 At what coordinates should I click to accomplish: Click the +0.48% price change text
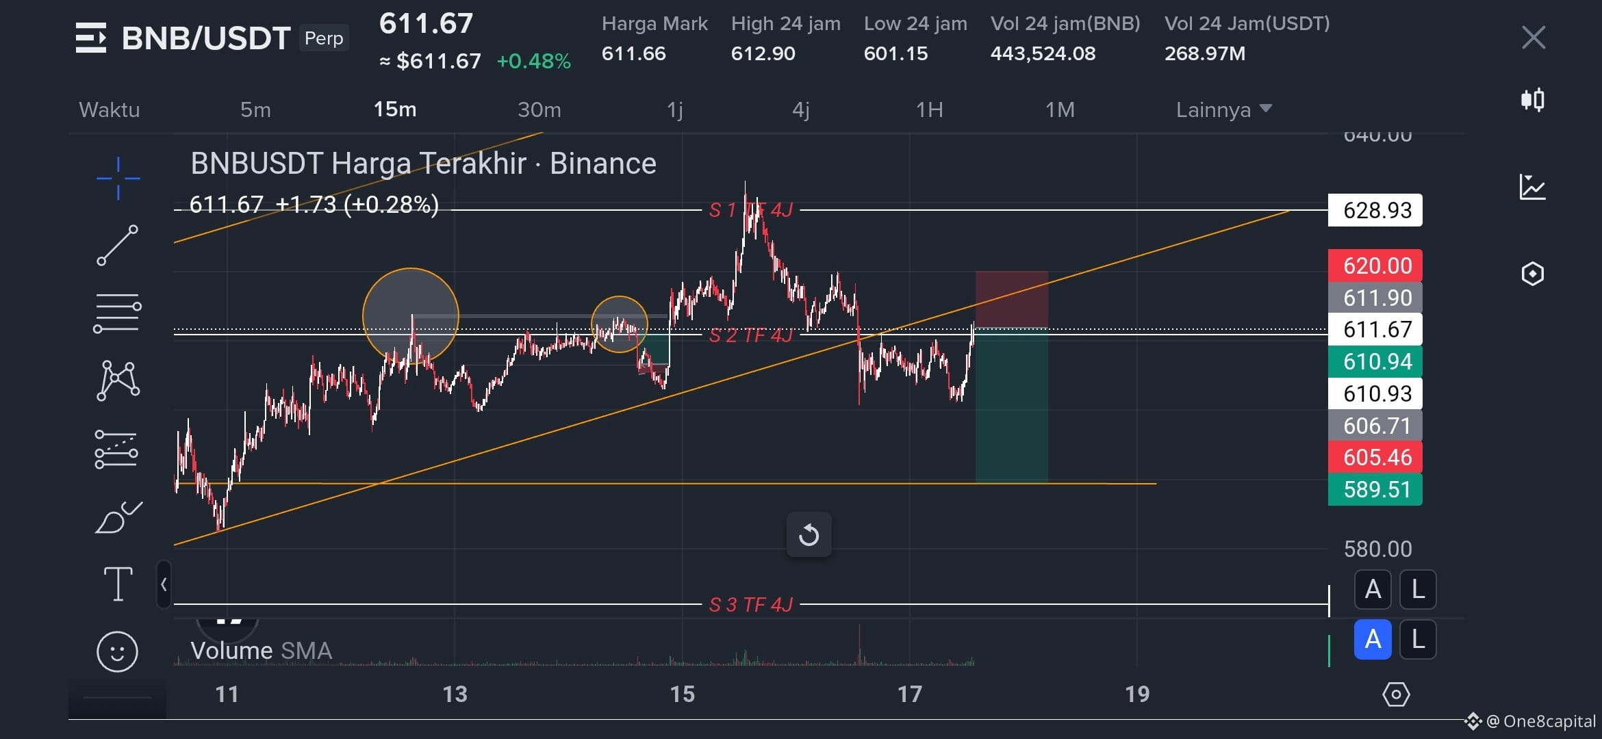(534, 62)
